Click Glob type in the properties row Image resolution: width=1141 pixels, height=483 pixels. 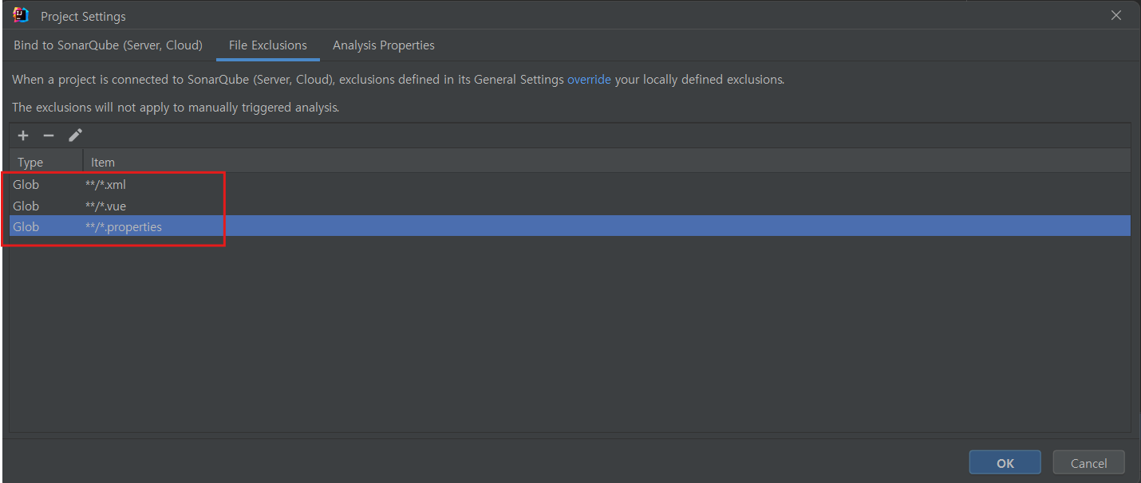pyautogui.click(x=26, y=227)
